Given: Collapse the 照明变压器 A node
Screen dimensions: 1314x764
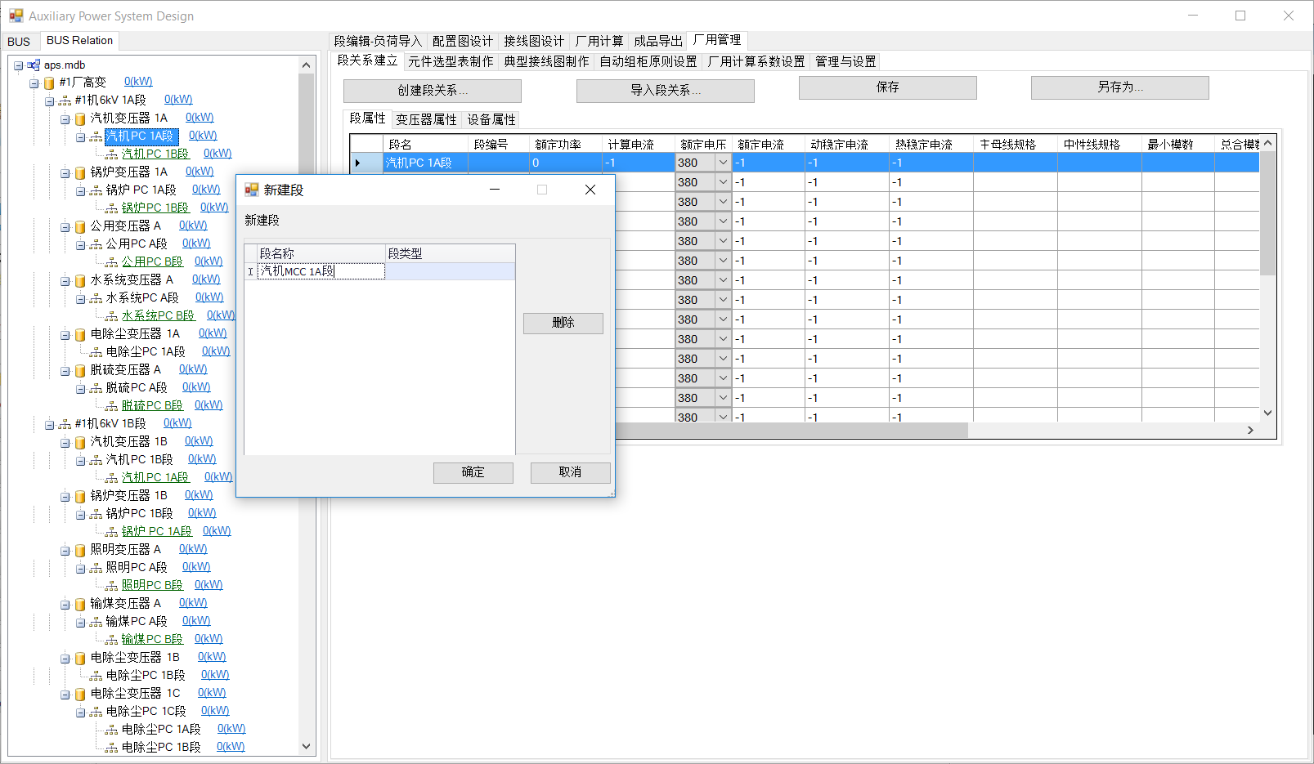Looking at the screenshot, I should (65, 551).
